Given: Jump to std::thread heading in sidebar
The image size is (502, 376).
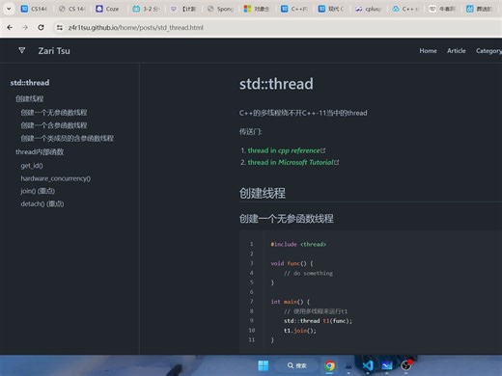Looking at the screenshot, I should click(x=30, y=83).
